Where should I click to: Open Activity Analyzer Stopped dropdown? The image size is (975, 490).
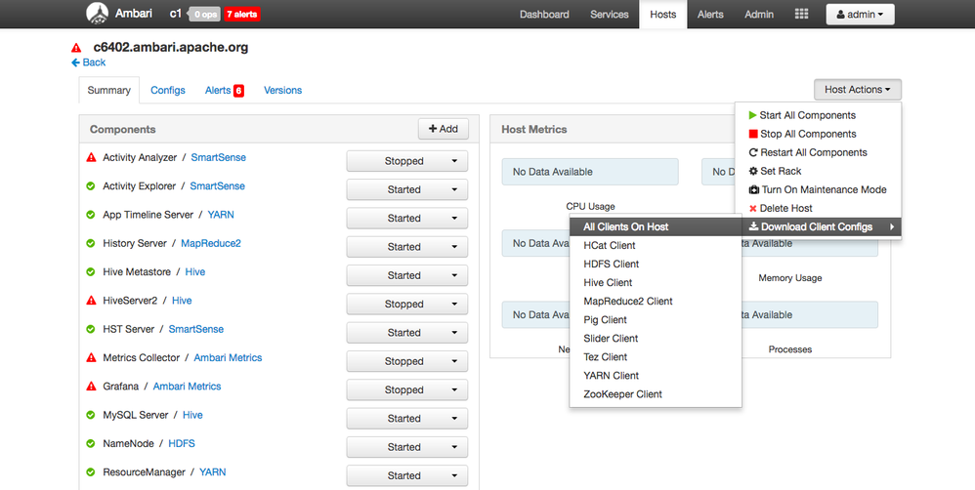407,161
